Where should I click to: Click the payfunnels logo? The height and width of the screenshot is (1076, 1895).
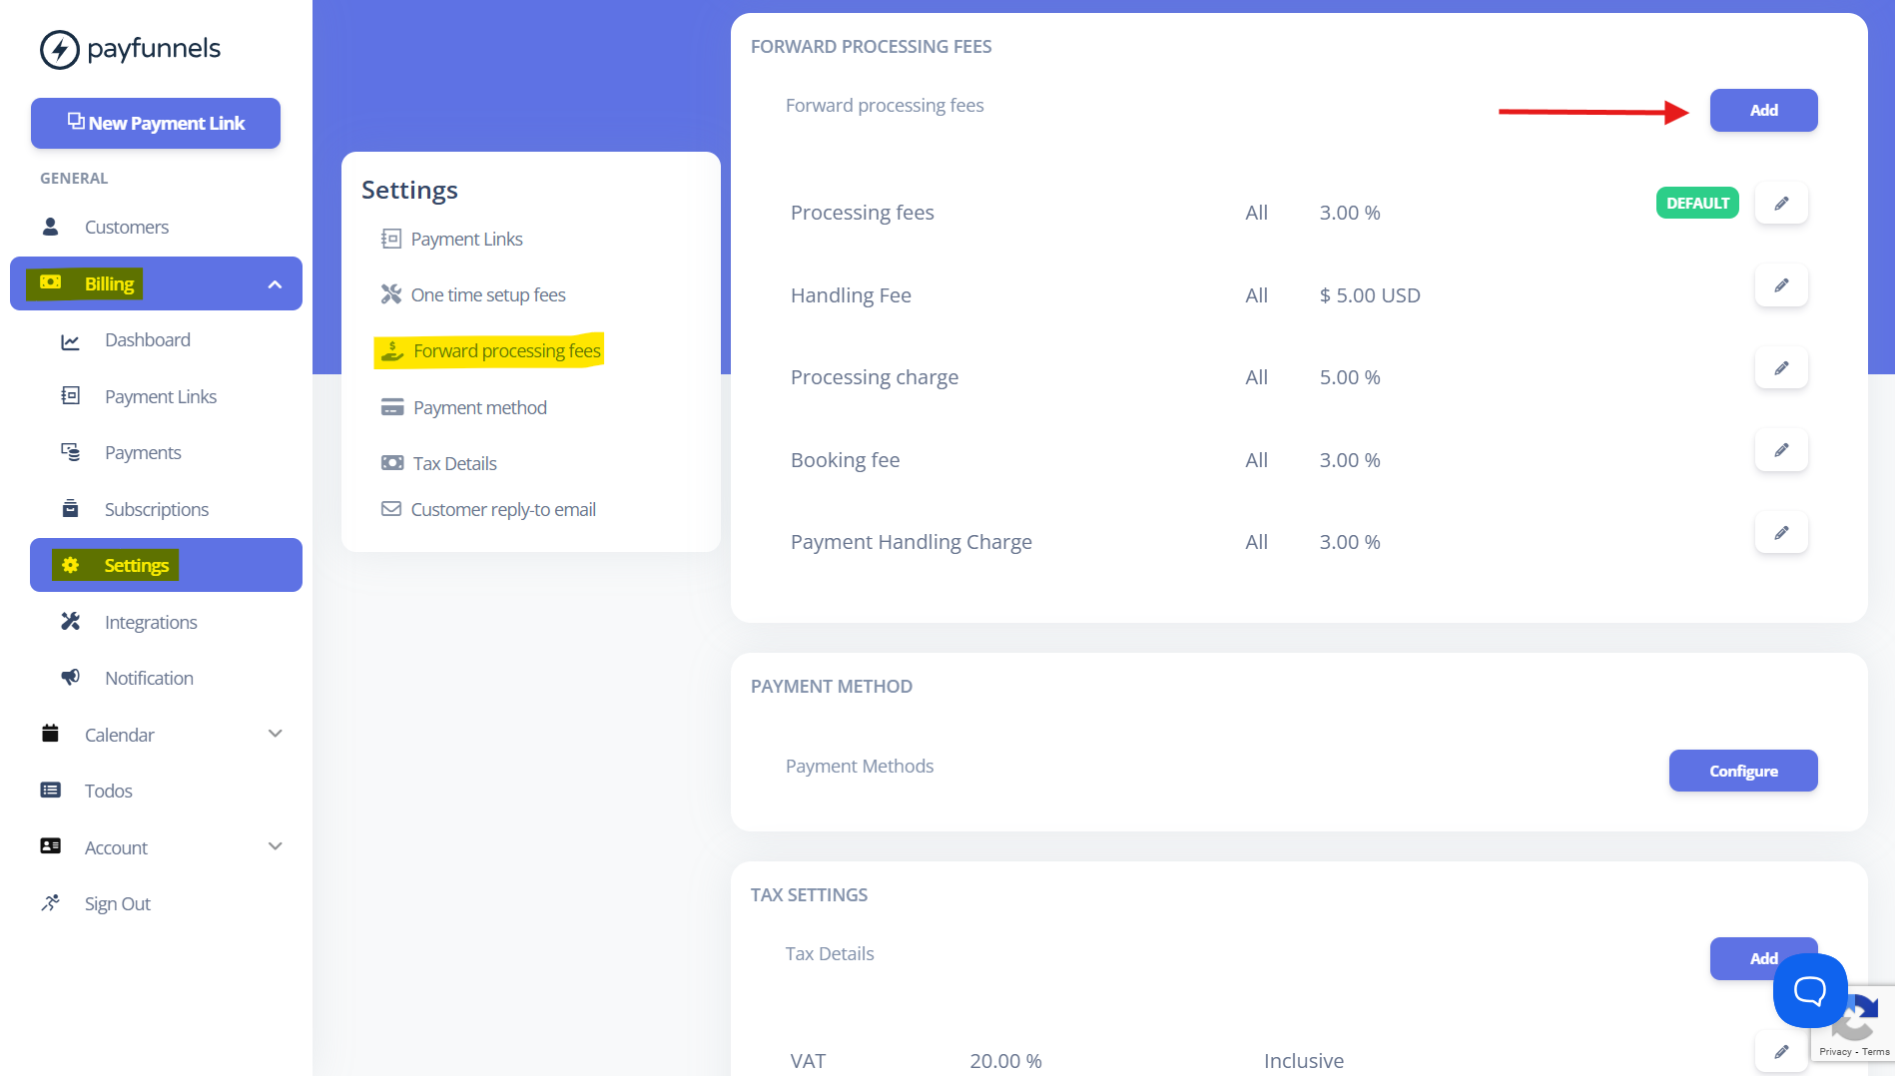130,49
